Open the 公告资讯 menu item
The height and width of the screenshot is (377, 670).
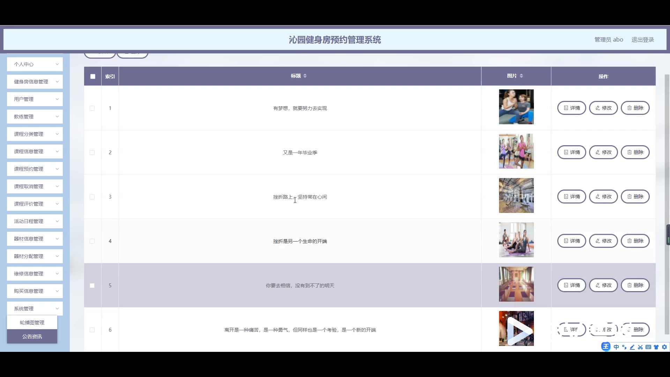(32, 336)
